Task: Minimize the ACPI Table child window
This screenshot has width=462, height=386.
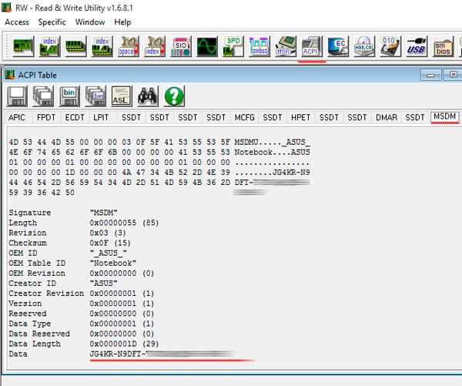Action: click(x=427, y=75)
